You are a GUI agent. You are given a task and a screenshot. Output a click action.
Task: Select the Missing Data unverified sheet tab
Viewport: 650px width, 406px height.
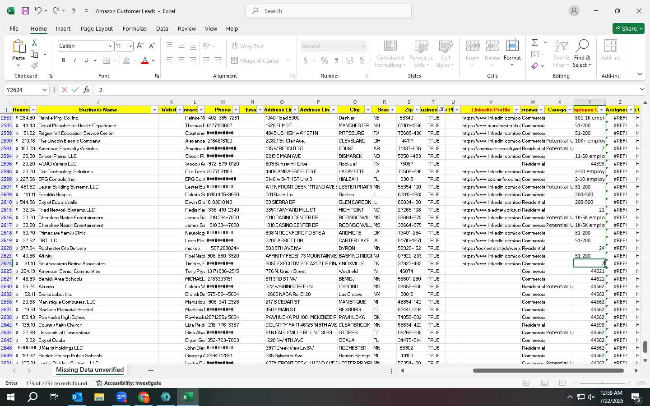click(x=90, y=370)
